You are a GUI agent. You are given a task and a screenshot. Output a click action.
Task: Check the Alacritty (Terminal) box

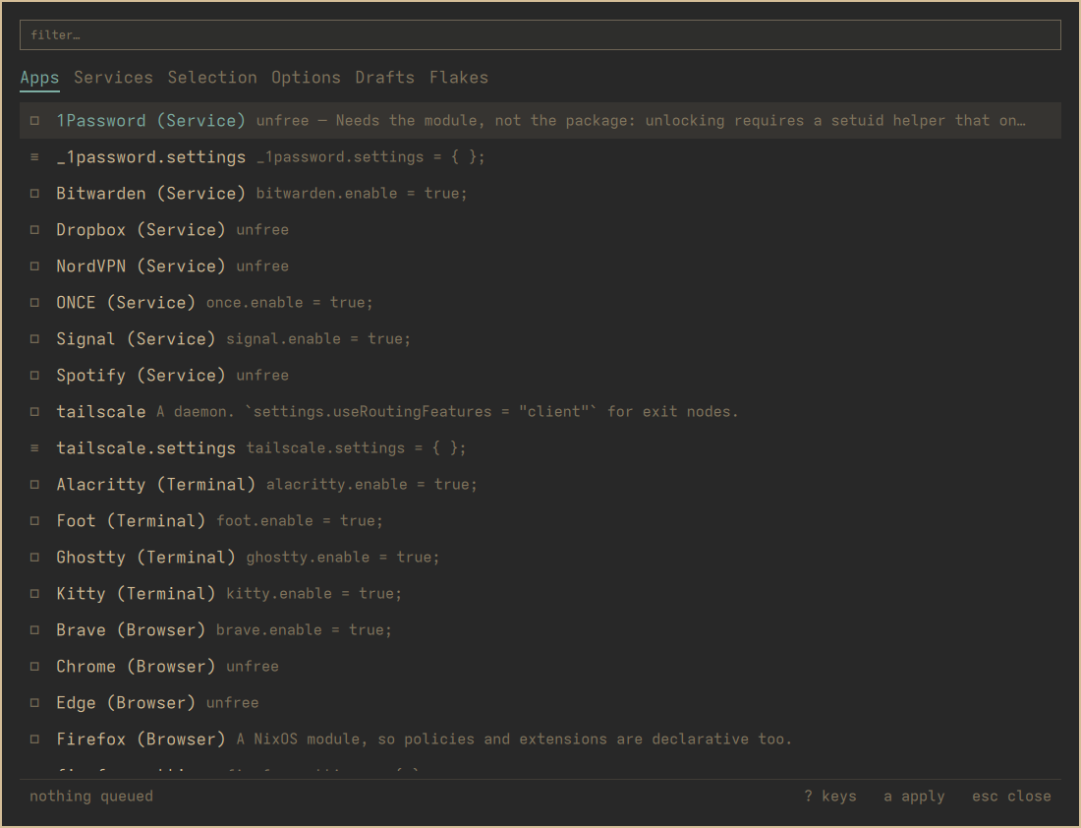click(x=34, y=485)
